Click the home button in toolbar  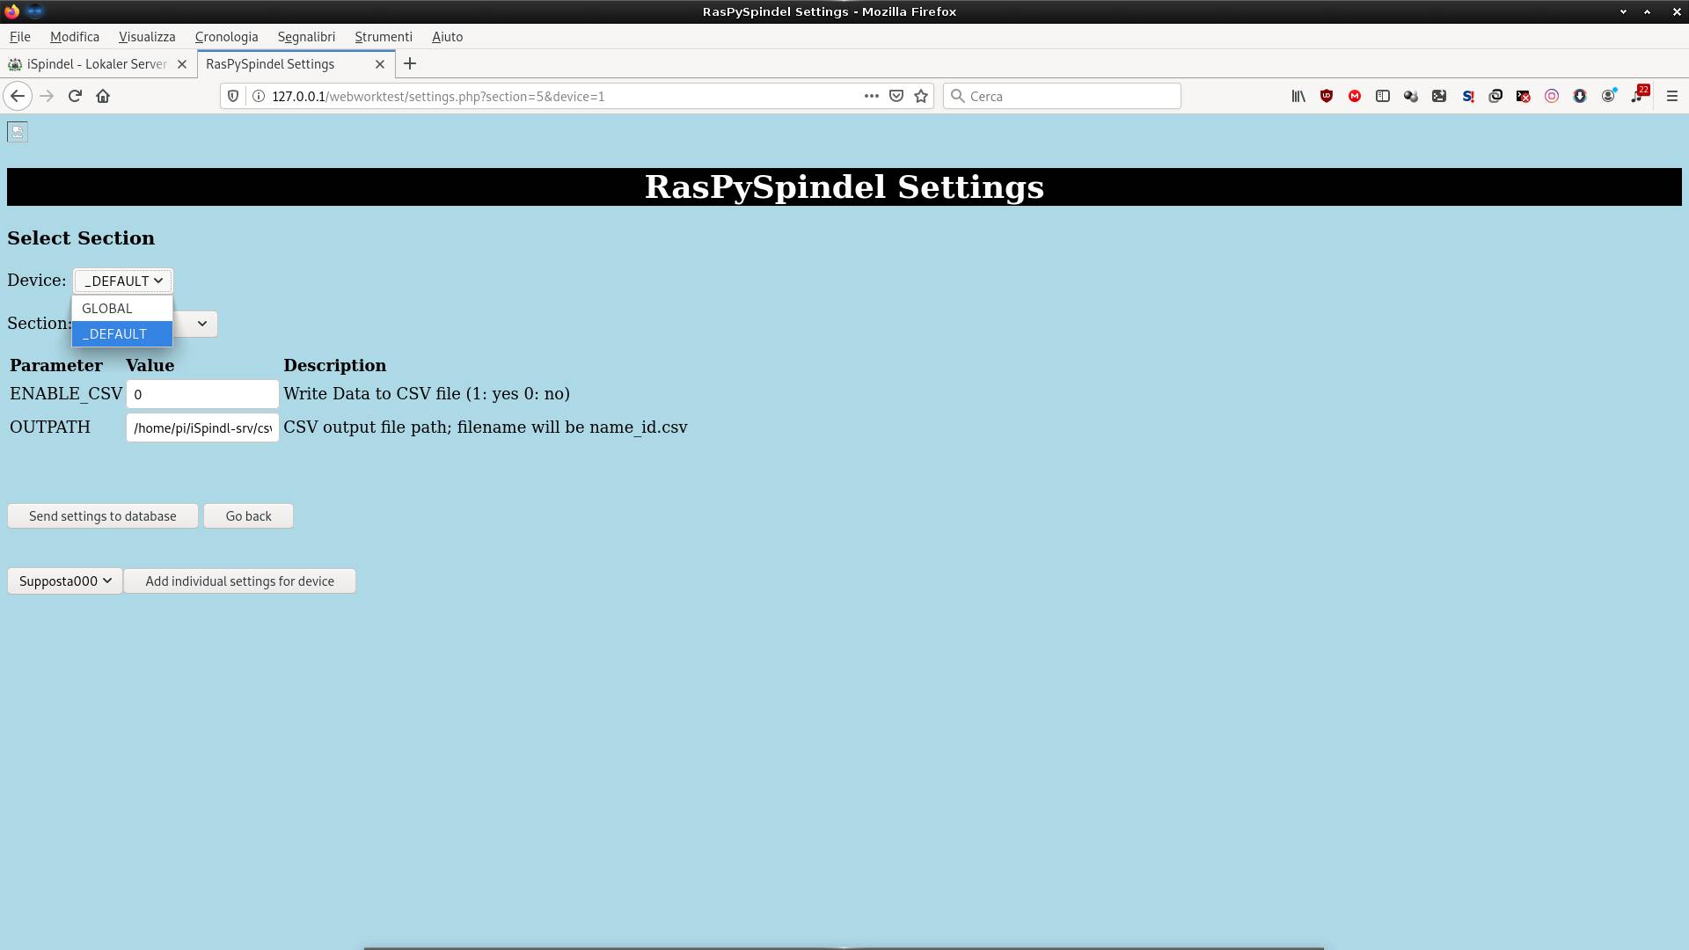pyautogui.click(x=103, y=96)
